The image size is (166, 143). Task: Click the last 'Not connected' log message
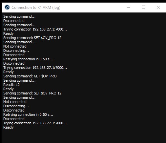pos(15,102)
